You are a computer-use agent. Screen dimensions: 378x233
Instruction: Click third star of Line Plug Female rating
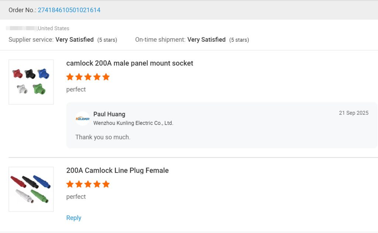coord(88,184)
